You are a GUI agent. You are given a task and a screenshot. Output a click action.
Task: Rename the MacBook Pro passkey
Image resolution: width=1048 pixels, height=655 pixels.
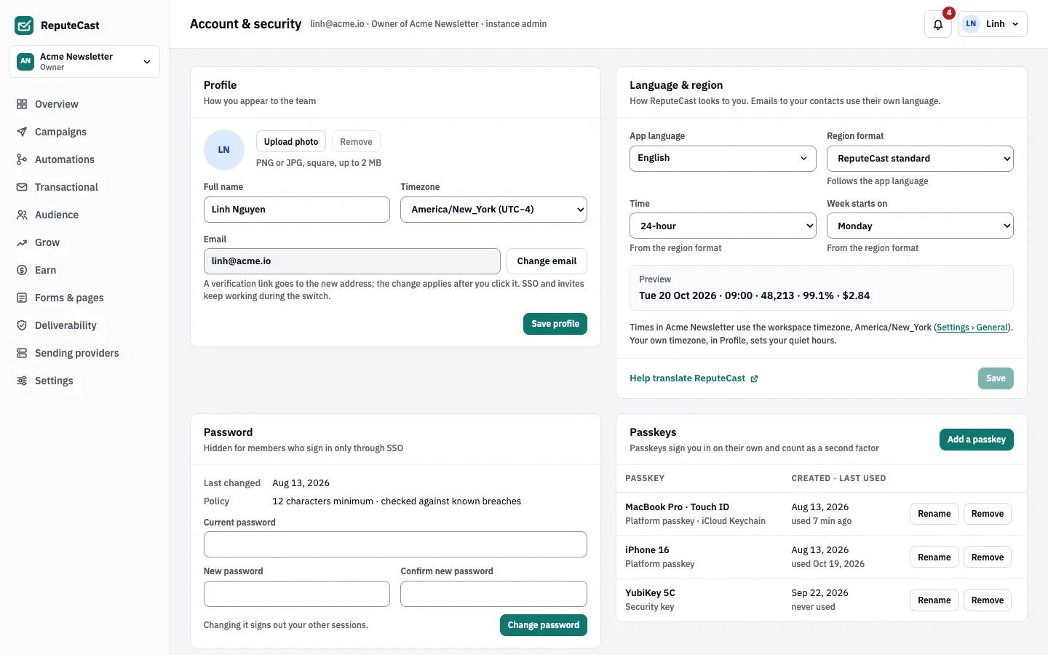(x=934, y=514)
